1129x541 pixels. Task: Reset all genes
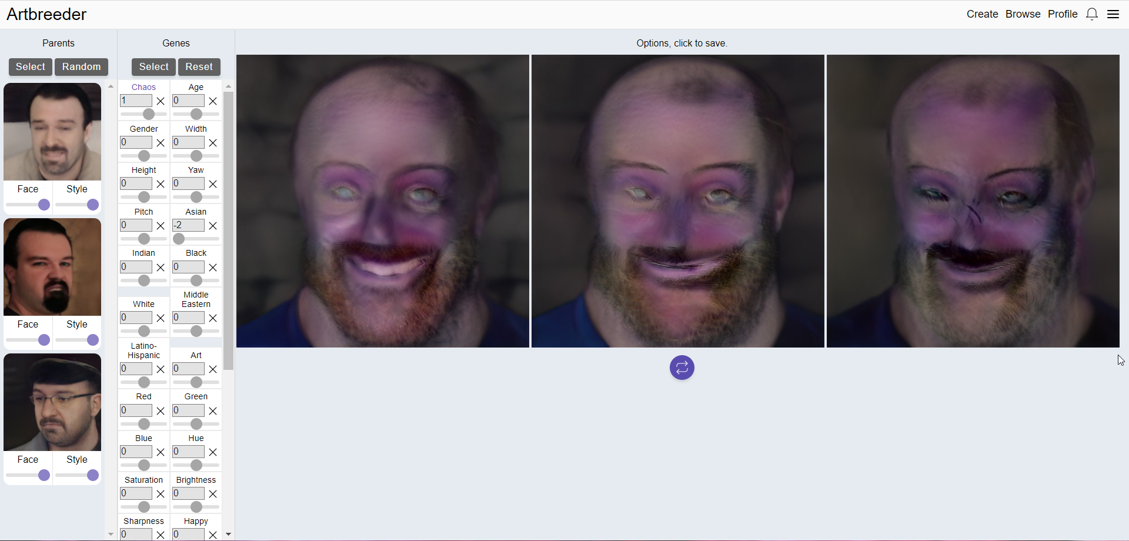(x=199, y=67)
